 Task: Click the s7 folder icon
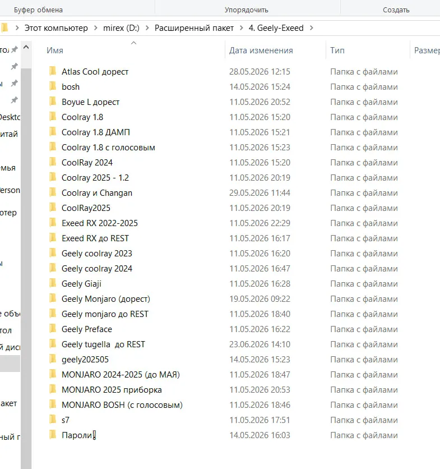pos(53,420)
